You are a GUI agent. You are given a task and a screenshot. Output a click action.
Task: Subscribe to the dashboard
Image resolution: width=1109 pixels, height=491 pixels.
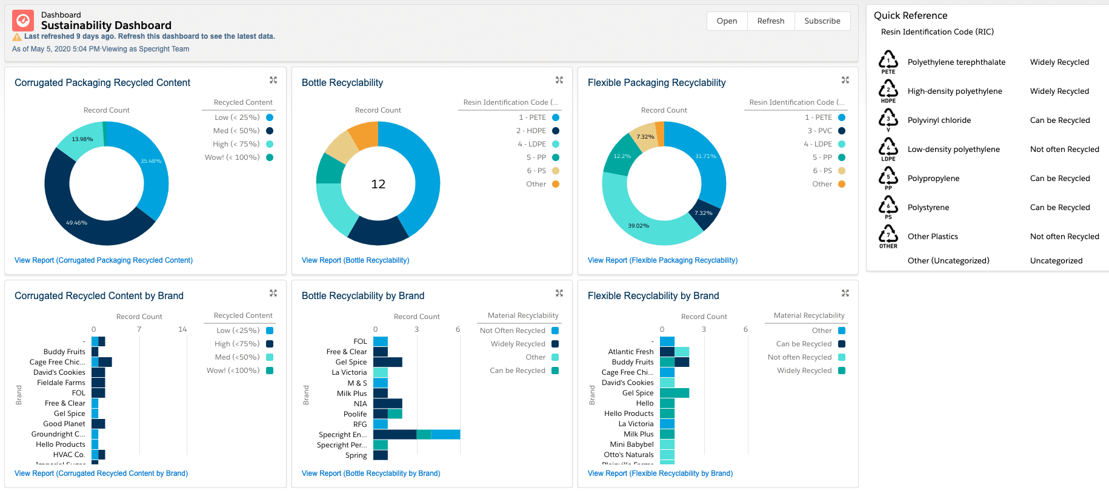pyautogui.click(x=822, y=21)
